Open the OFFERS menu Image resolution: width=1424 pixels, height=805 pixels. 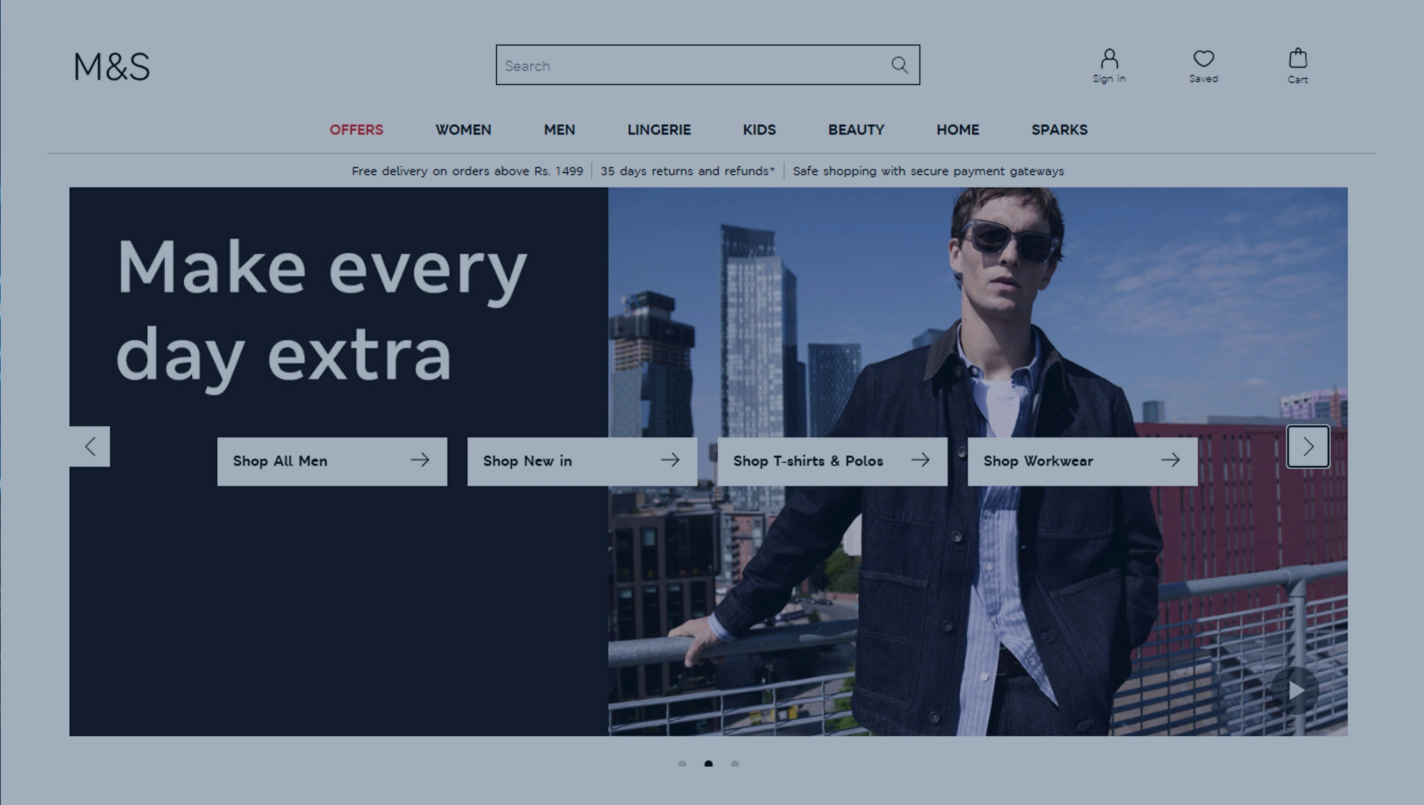pyautogui.click(x=357, y=129)
